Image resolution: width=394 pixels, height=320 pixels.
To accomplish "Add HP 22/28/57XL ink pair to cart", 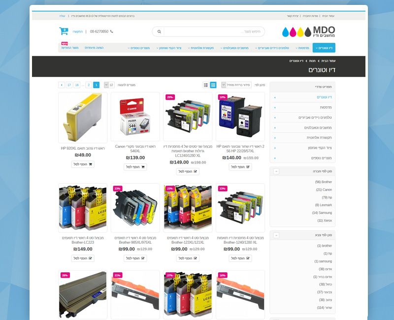I will pos(240,167).
